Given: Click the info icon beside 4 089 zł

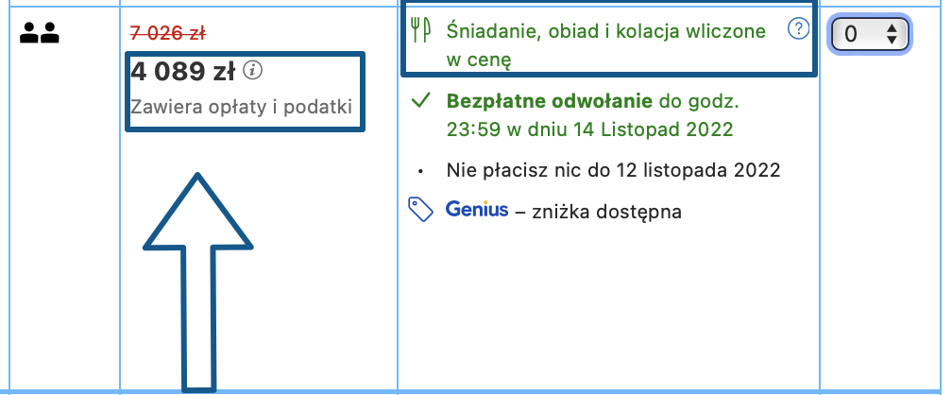Looking at the screenshot, I should point(252,69).
